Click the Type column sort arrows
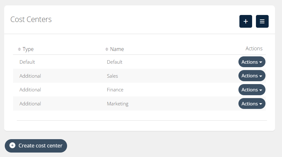This screenshot has width=282, height=157. 19,49
